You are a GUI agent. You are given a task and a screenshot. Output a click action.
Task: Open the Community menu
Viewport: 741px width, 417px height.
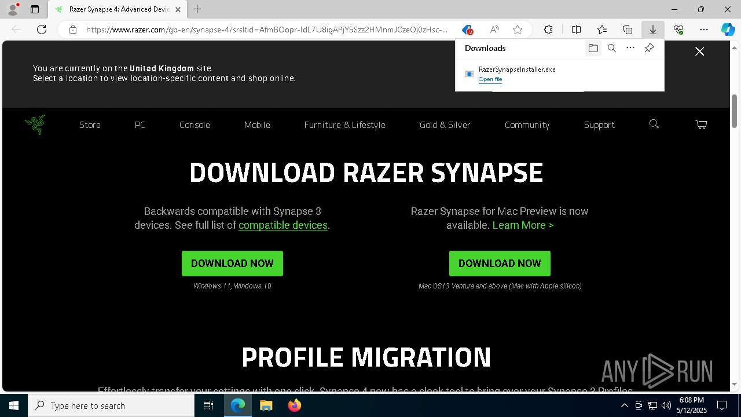527,125
